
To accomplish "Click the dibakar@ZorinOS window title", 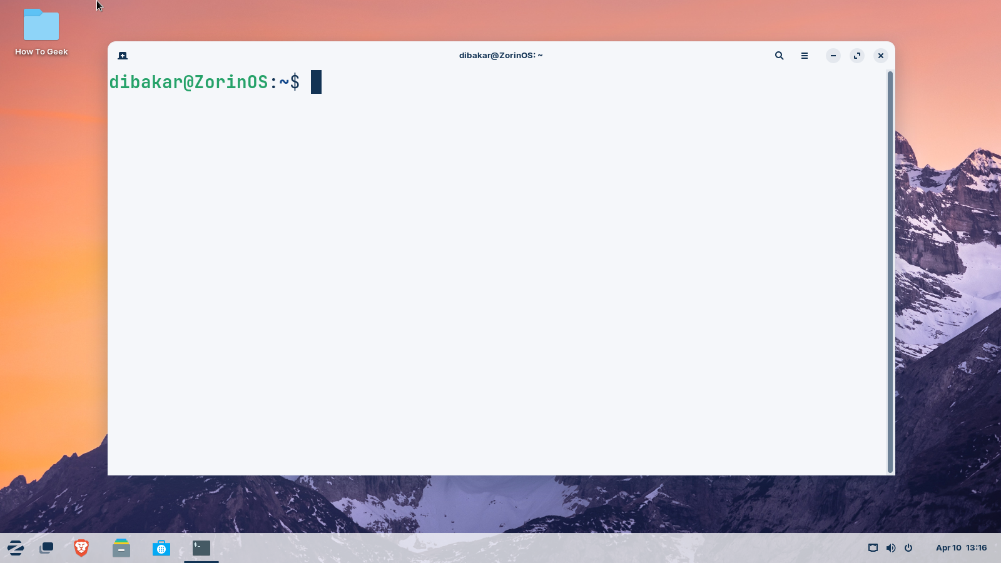I will pyautogui.click(x=500, y=56).
